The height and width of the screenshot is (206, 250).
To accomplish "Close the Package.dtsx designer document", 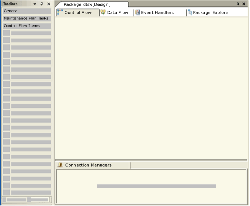I will [x=244, y=4].
